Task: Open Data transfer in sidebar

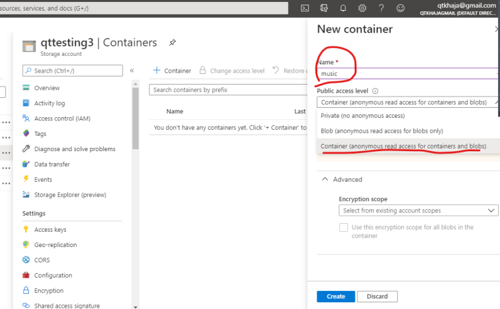Action: [x=52, y=164]
